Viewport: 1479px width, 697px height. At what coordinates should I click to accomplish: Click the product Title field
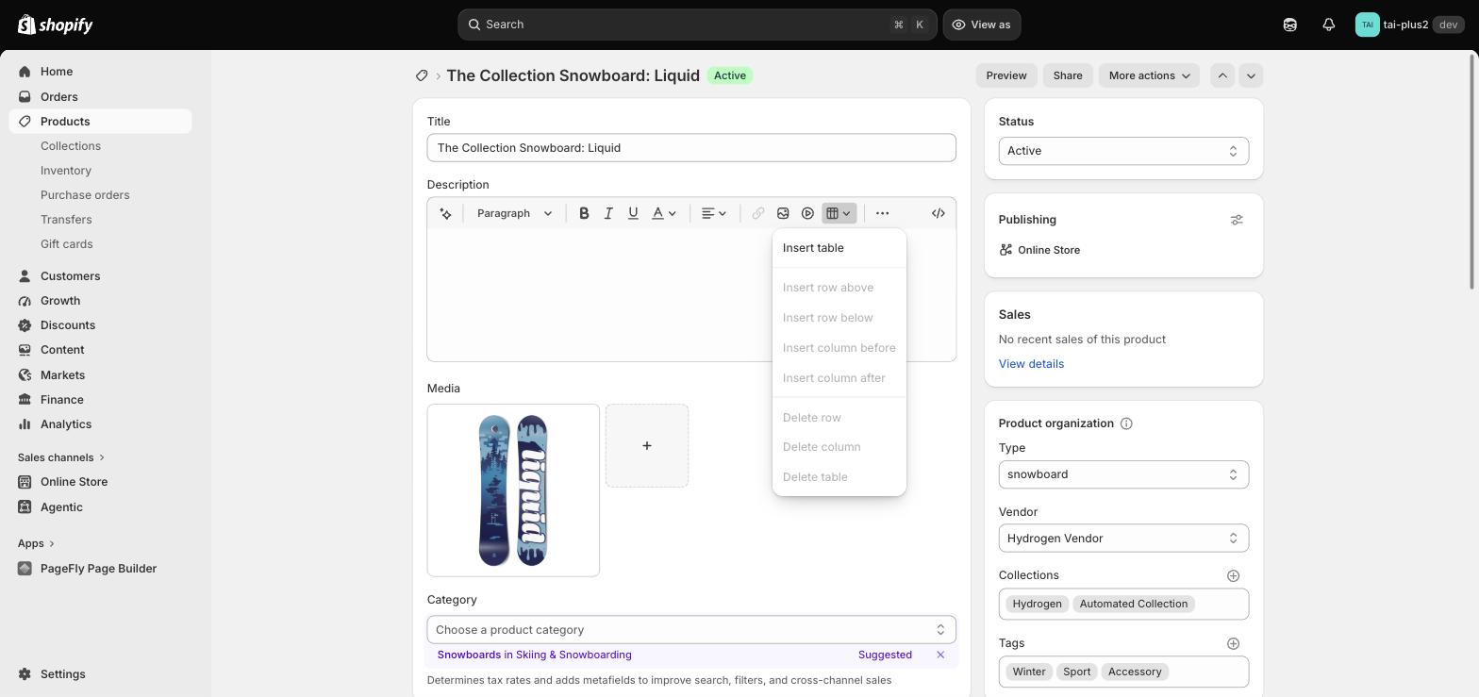[691, 148]
